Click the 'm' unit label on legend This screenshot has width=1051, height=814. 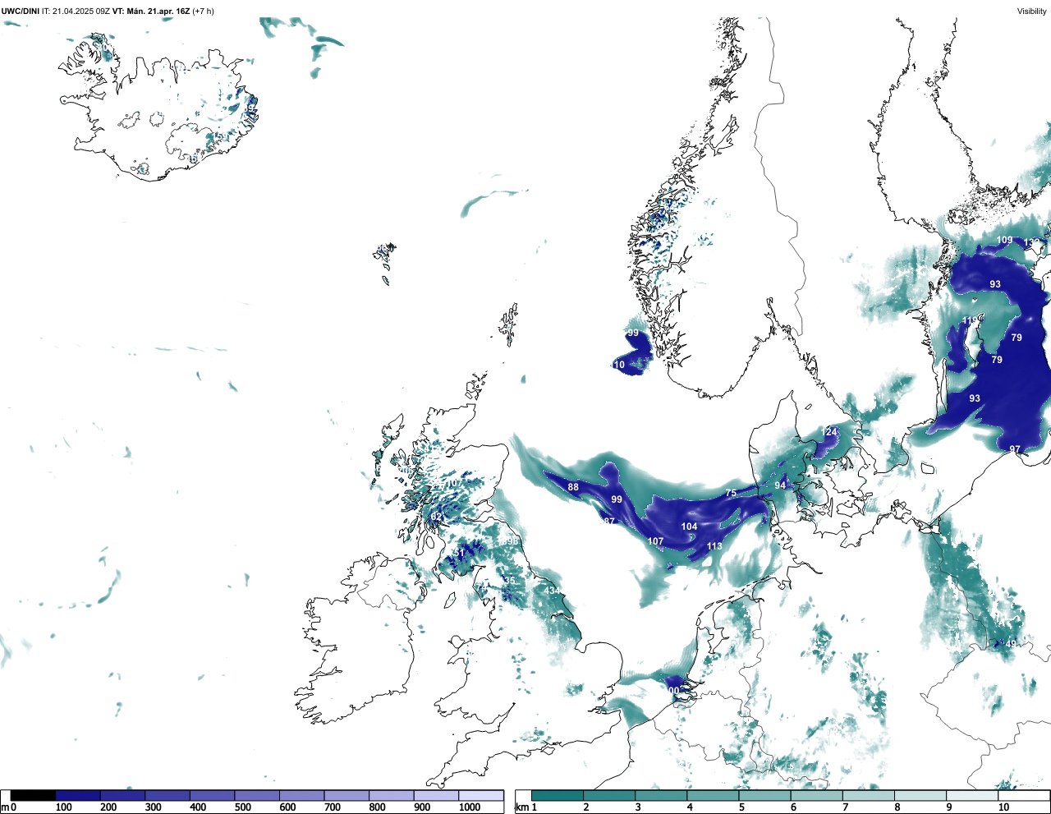pos(5,807)
